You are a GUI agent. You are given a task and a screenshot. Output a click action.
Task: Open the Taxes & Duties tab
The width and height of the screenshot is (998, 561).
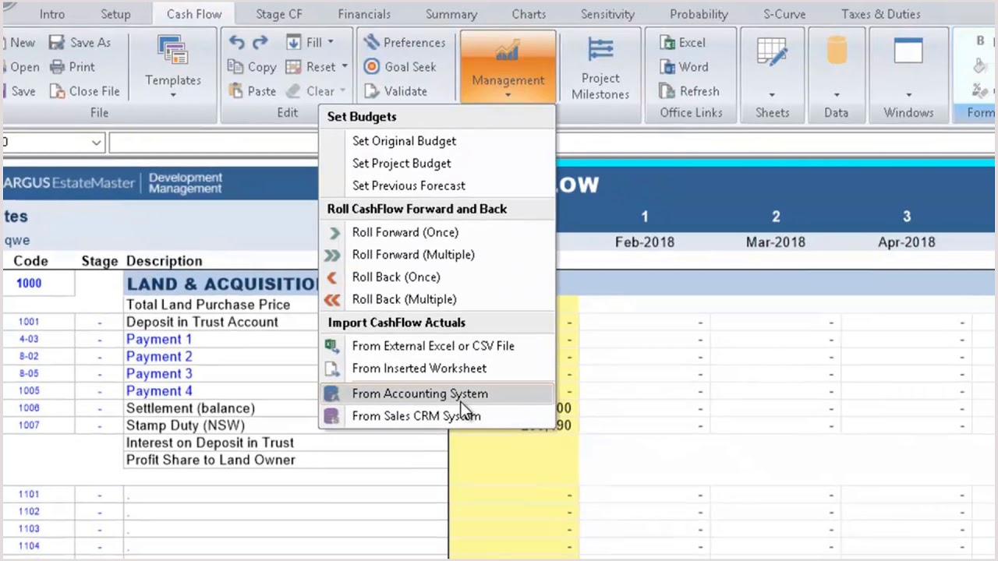pyautogui.click(x=880, y=14)
